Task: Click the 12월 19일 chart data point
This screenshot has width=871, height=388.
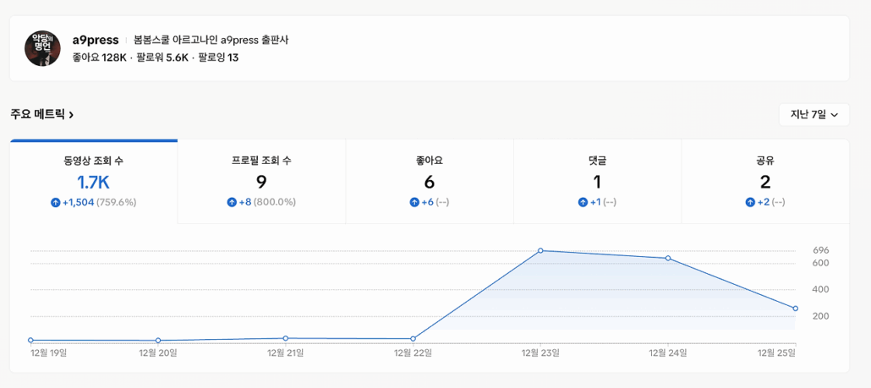Action: click(x=30, y=340)
